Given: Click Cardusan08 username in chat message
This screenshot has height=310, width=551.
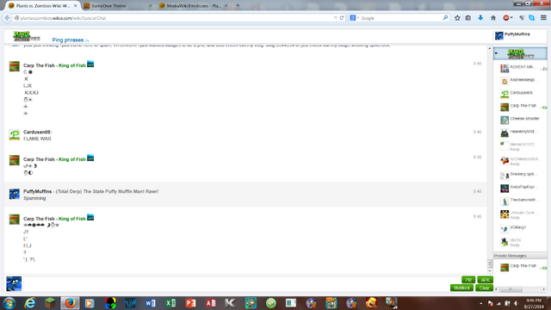Looking at the screenshot, I should [x=37, y=132].
